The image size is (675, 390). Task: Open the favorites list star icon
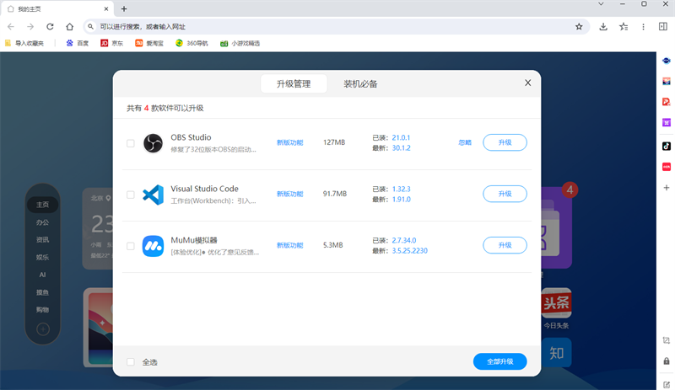[x=624, y=27]
